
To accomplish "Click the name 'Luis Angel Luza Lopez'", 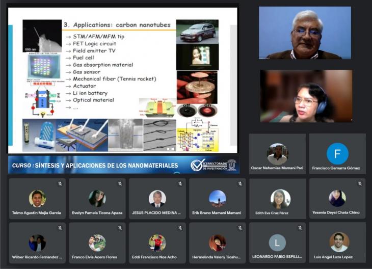I will click(x=333, y=257).
